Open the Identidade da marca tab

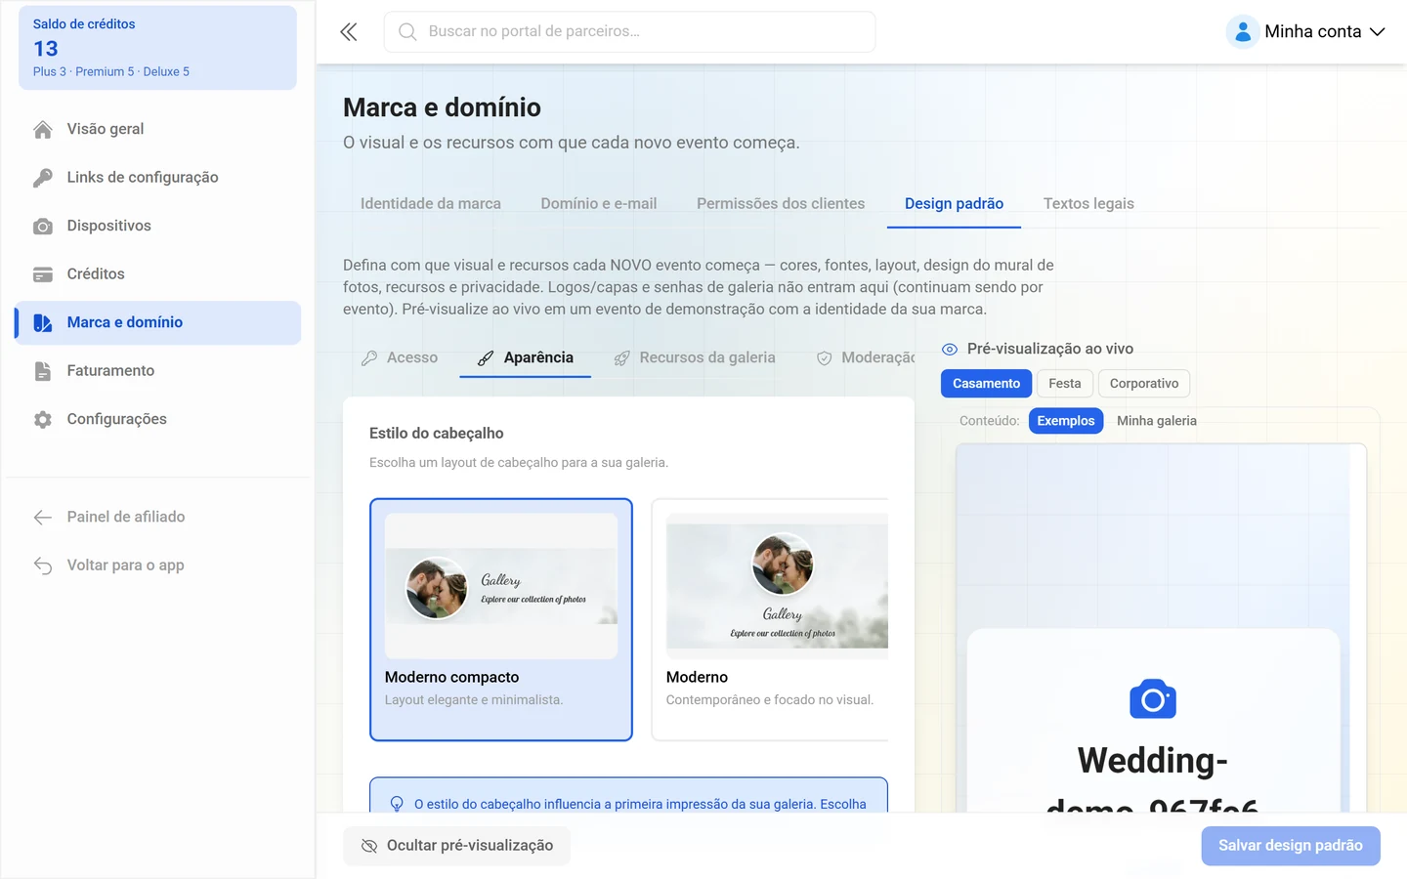pyautogui.click(x=431, y=204)
